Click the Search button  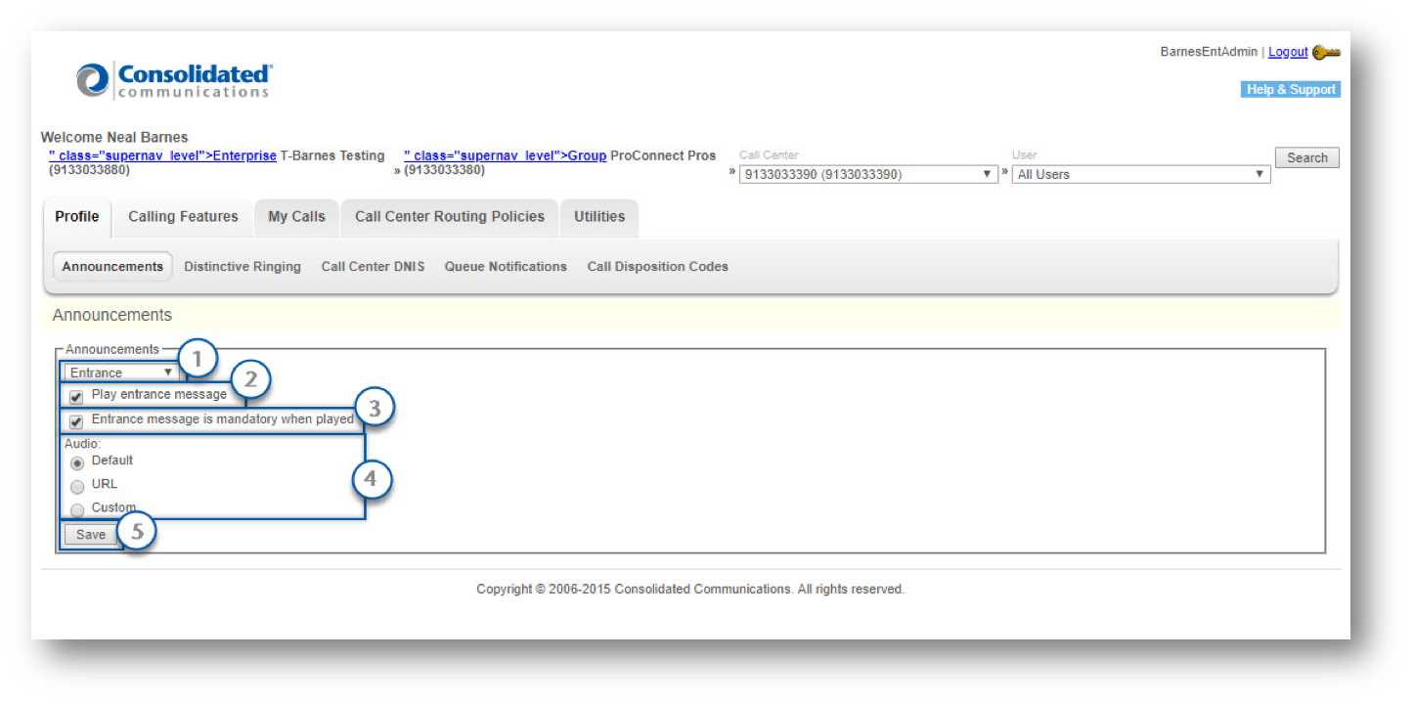[x=1307, y=158]
